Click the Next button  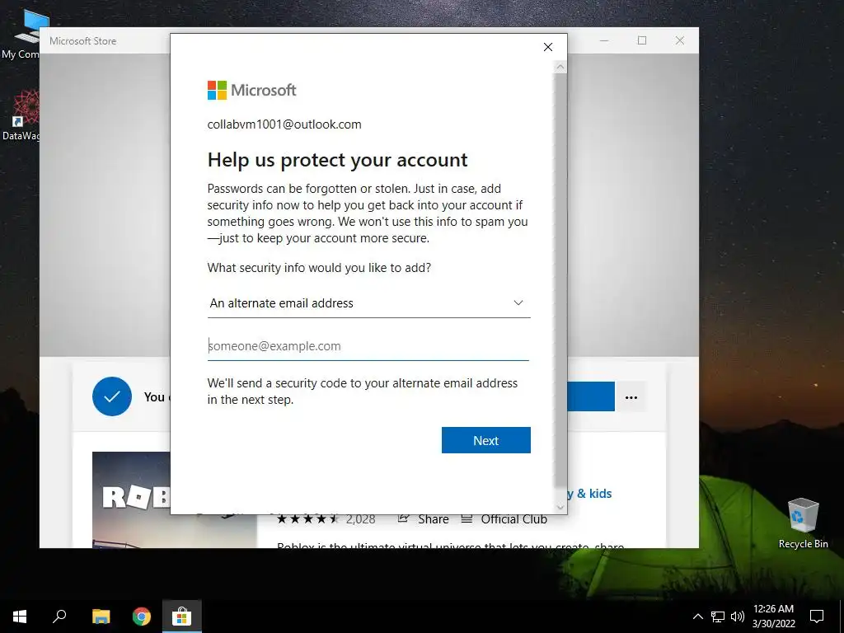coord(486,440)
